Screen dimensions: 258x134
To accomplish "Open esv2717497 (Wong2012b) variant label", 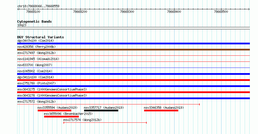I will (37, 53).
